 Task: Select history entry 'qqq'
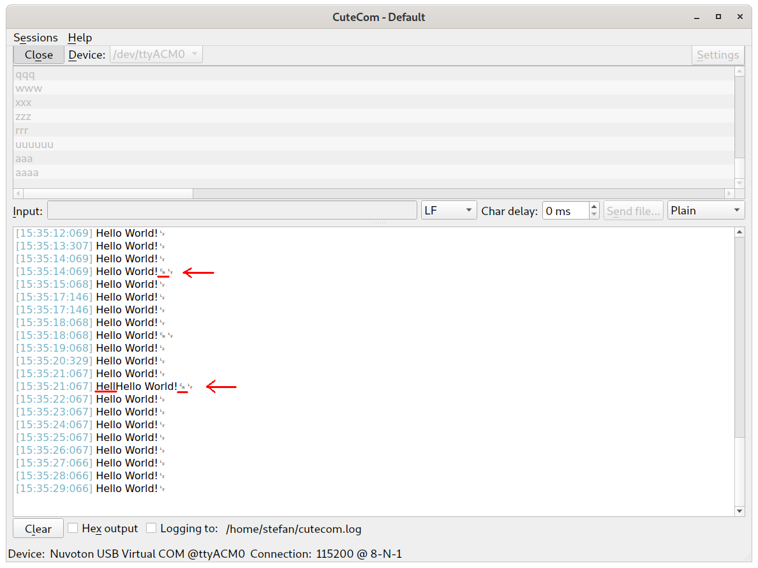coord(374,75)
